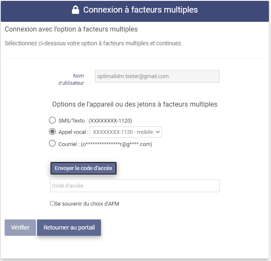Click the masked Courriel address label

[105, 144]
